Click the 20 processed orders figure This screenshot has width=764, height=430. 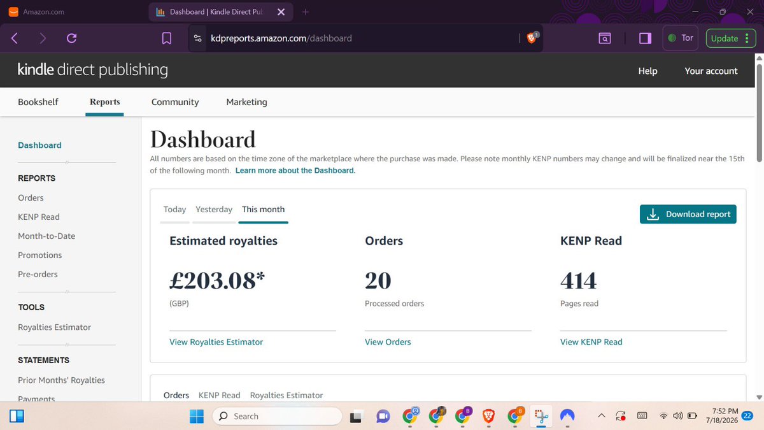point(378,280)
